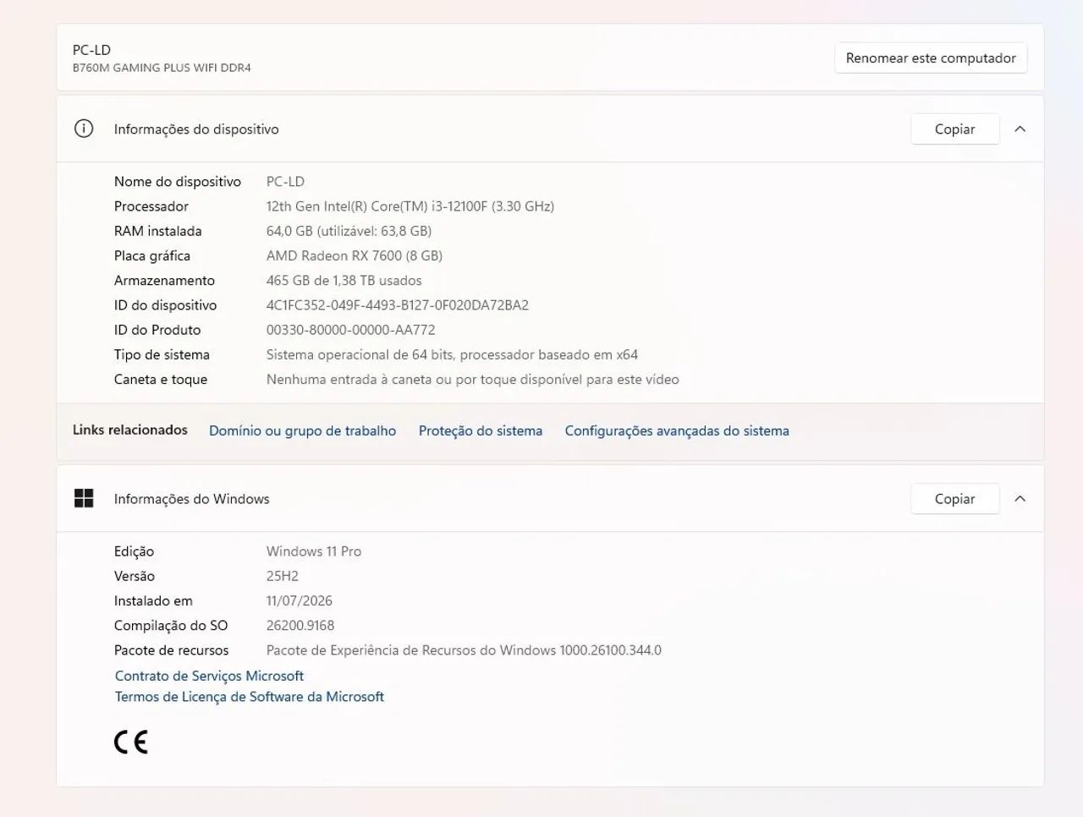Click the device ID 4C1FC352 value

click(x=398, y=304)
